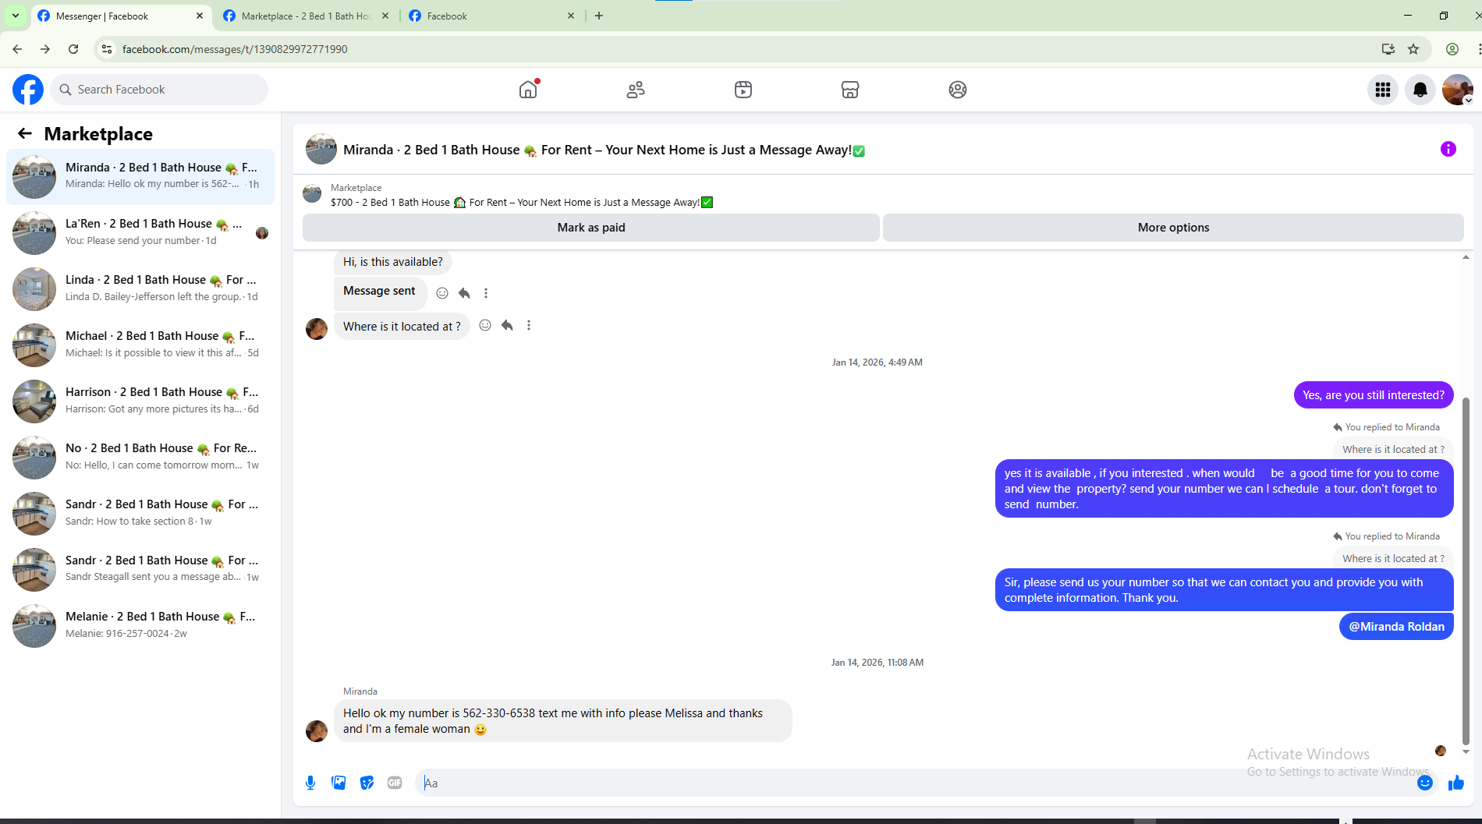Open the Reels video icon
1482x824 pixels.
pos(743,90)
